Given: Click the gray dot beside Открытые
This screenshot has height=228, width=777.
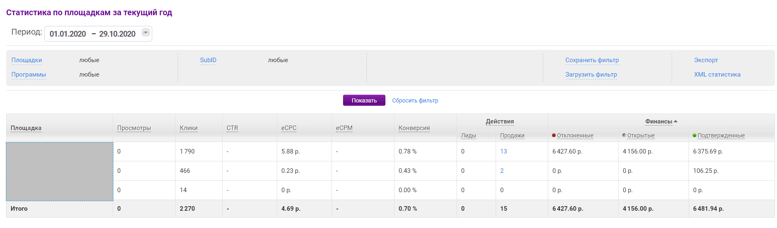Looking at the screenshot, I should [624, 135].
